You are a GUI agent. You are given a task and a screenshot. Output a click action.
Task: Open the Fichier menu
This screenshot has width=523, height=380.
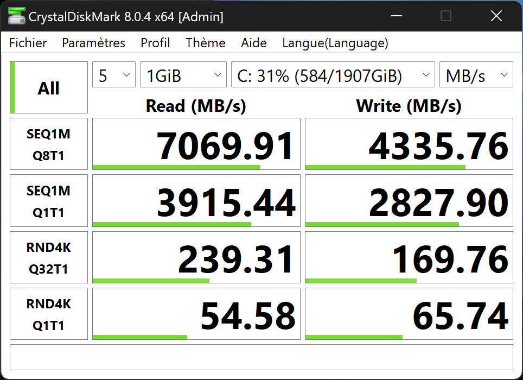click(x=28, y=43)
